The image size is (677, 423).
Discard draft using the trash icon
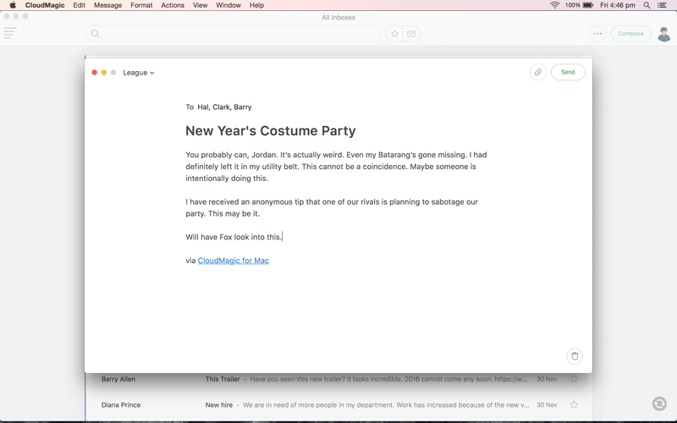click(575, 356)
